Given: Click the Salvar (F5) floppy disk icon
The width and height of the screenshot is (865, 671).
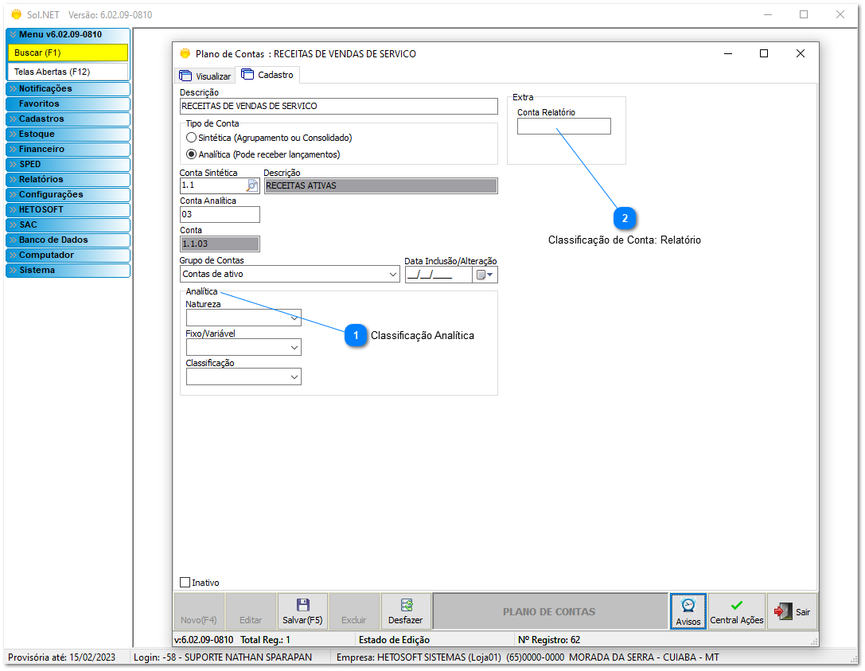Looking at the screenshot, I should [302, 606].
